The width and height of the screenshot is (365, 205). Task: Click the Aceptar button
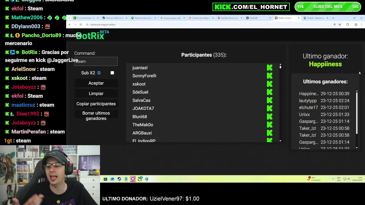[x=96, y=83]
